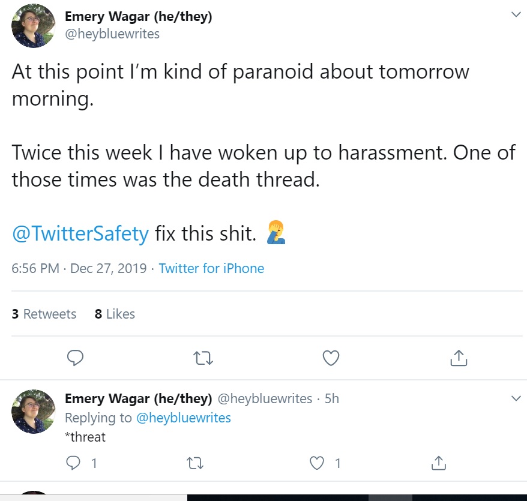Viewport: 527px width, 501px height.
Task: Share the *threat reply tweet
Action: click(x=439, y=463)
